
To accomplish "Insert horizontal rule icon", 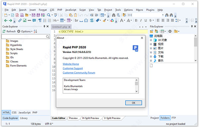I will [x=30, y=21].
